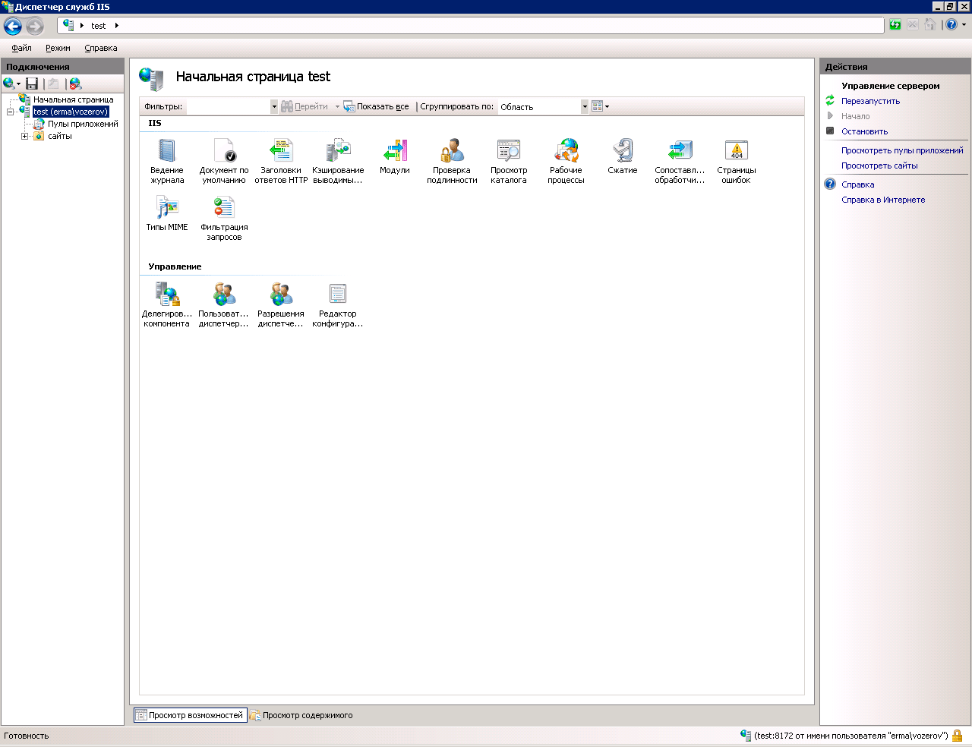Expand the test breadcrumb arrow in address bar
972x747 pixels.
point(116,26)
